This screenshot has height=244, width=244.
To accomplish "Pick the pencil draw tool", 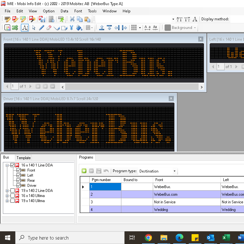I will tap(41, 28).
